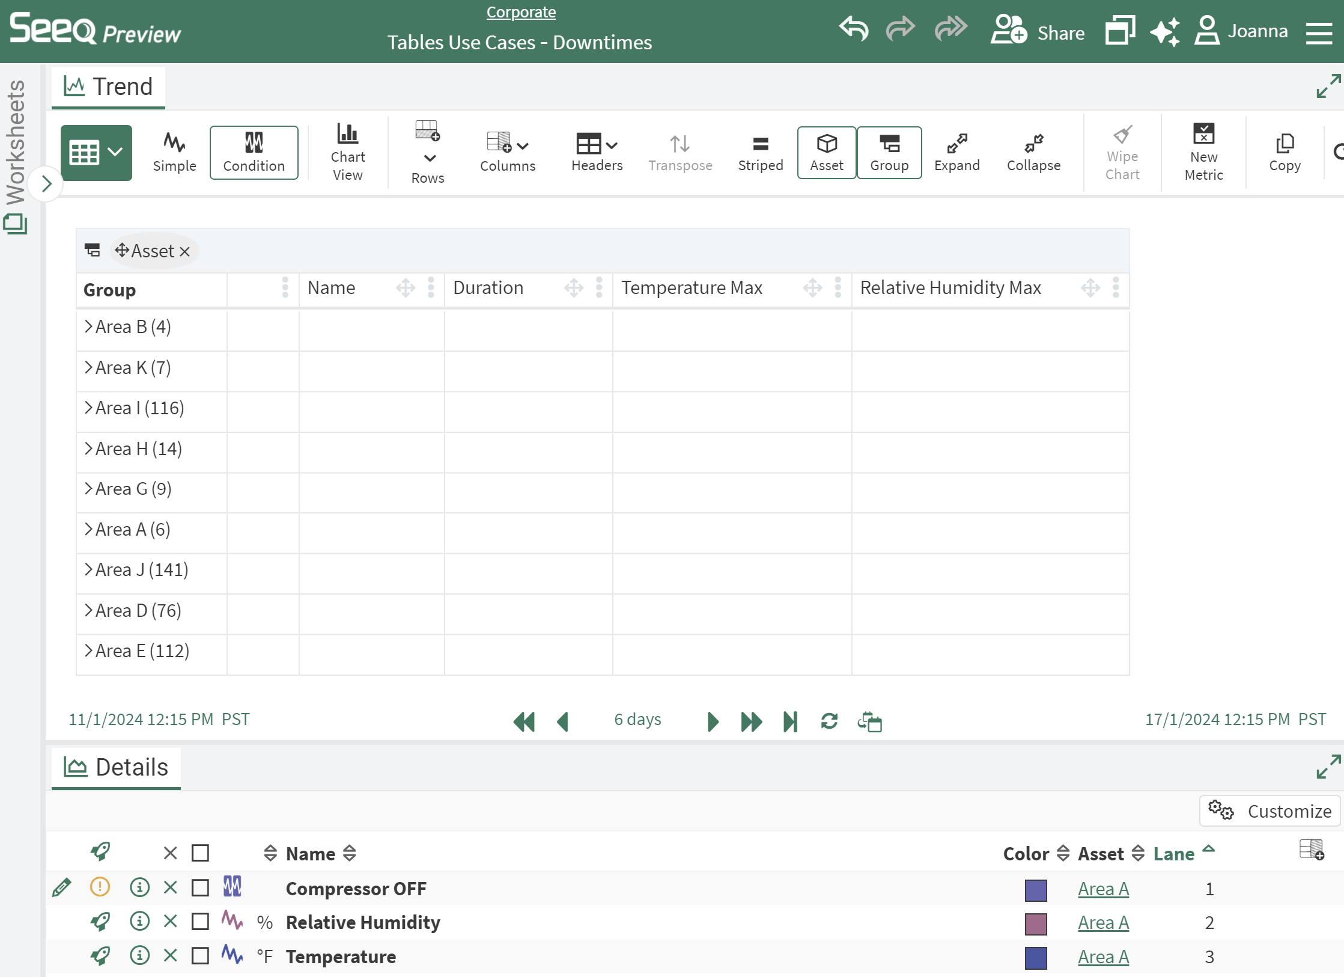Expand the Area K (7) group
Screen dimensions: 1344x977
click(x=88, y=367)
